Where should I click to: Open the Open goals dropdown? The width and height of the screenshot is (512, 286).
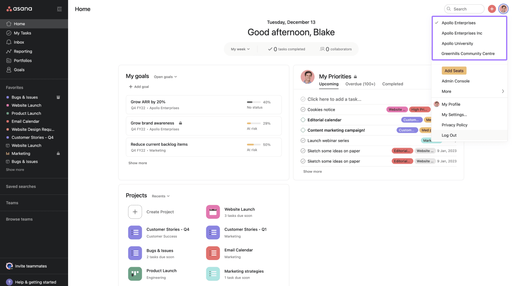pyautogui.click(x=165, y=77)
